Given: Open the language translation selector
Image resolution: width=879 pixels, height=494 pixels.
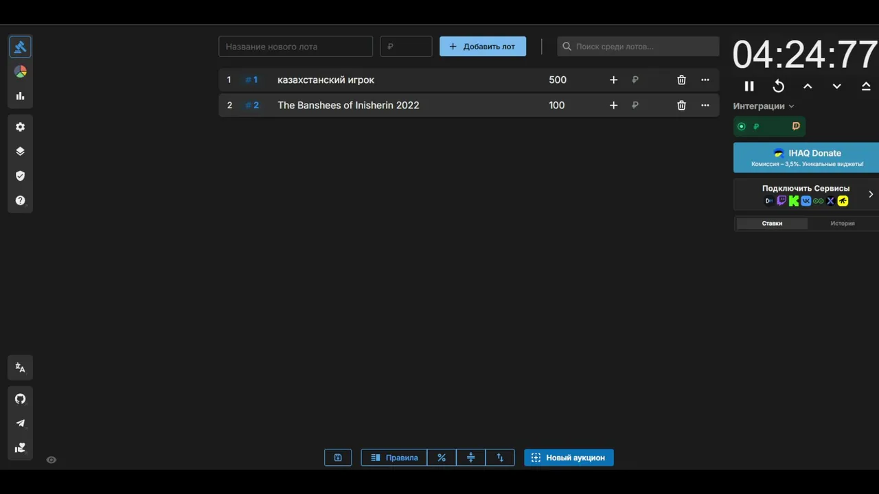Looking at the screenshot, I should (x=20, y=368).
